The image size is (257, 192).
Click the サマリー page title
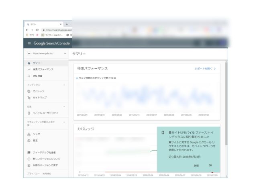[79, 54]
